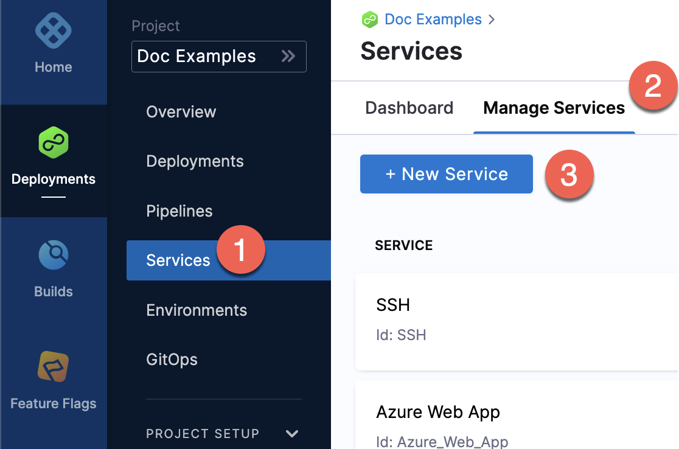Image resolution: width=679 pixels, height=449 pixels.
Task: Select the Manage Services tab
Action: point(554,108)
